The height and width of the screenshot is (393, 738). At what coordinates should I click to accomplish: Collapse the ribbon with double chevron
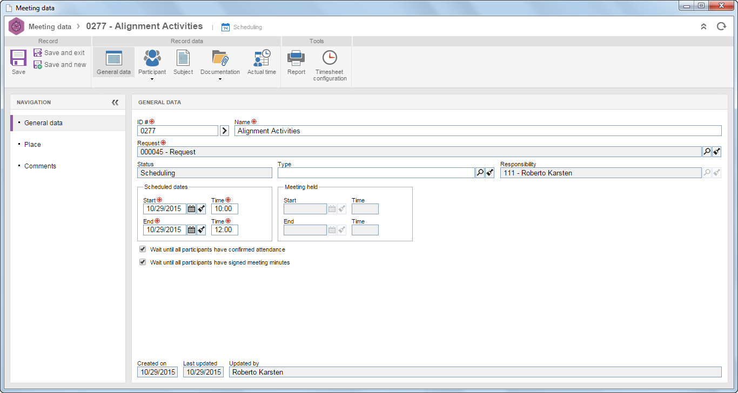(703, 26)
